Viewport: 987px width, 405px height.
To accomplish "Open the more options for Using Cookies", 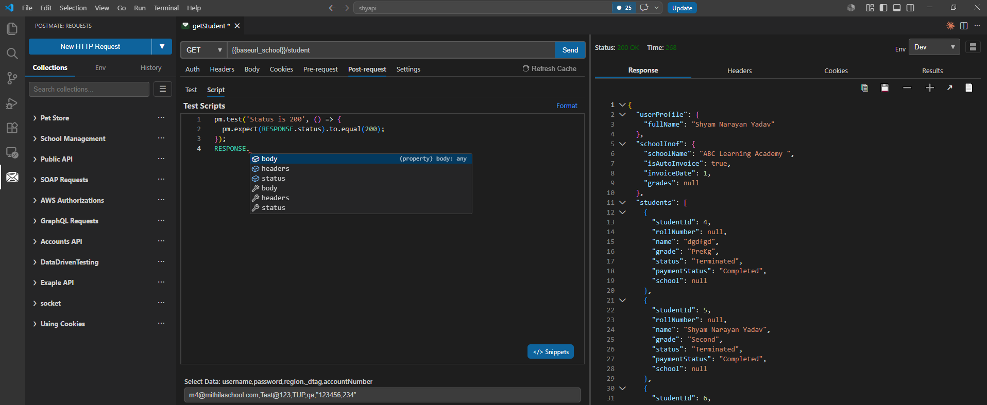I will pyautogui.click(x=161, y=324).
